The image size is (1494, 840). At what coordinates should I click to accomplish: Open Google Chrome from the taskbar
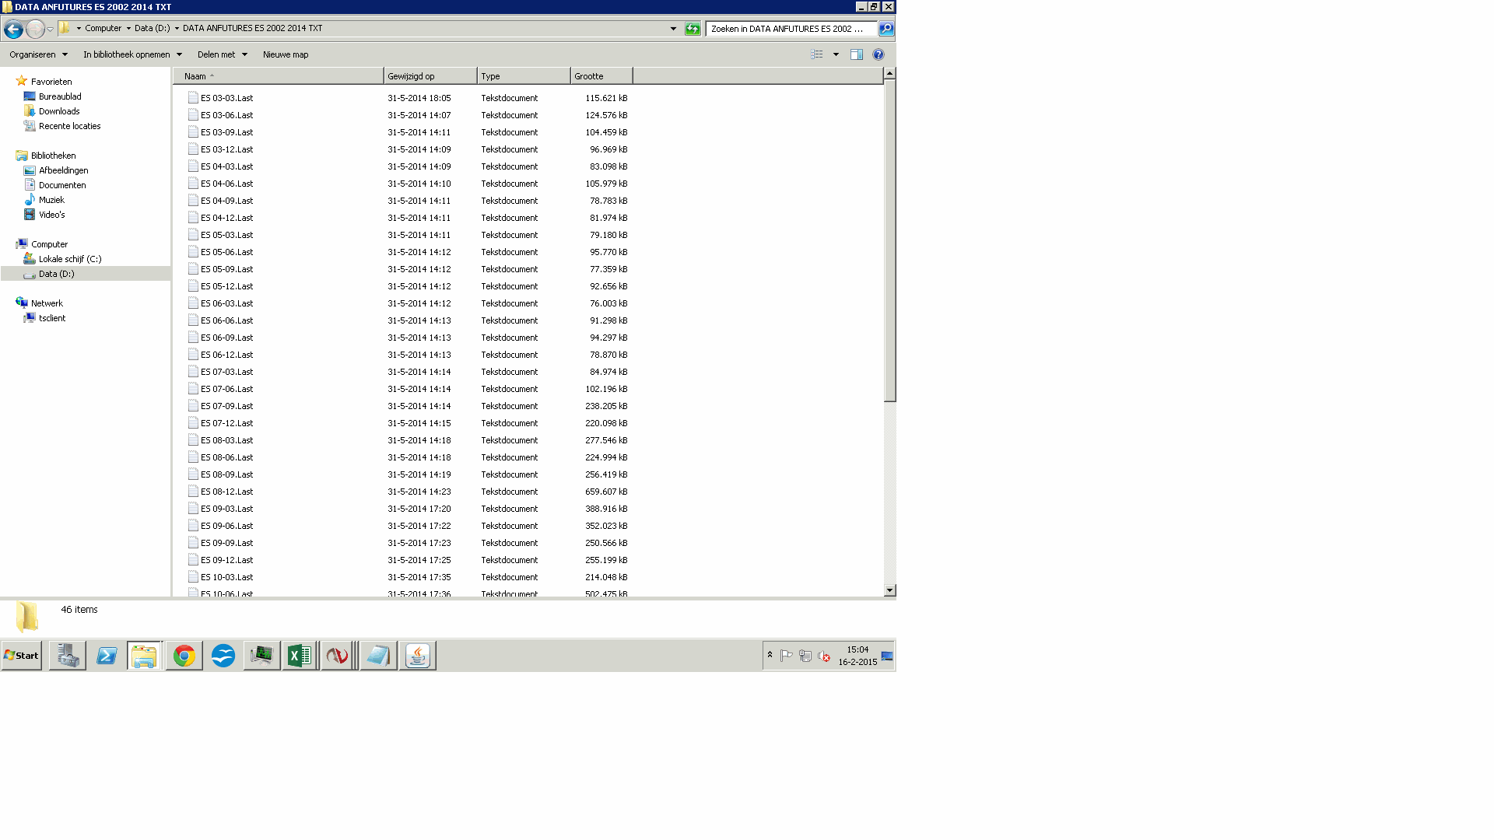[x=184, y=656]
